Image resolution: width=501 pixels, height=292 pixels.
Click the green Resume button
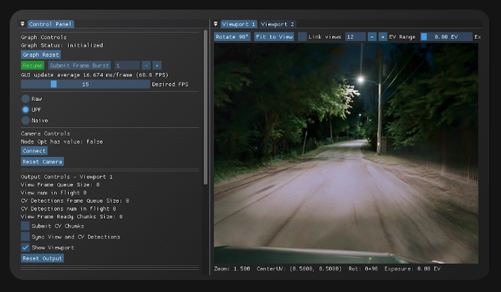[x=33, y=65]
